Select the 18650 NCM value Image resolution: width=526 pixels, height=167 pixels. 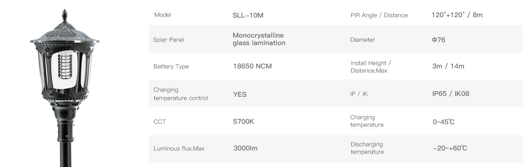[x=252, y=66]
